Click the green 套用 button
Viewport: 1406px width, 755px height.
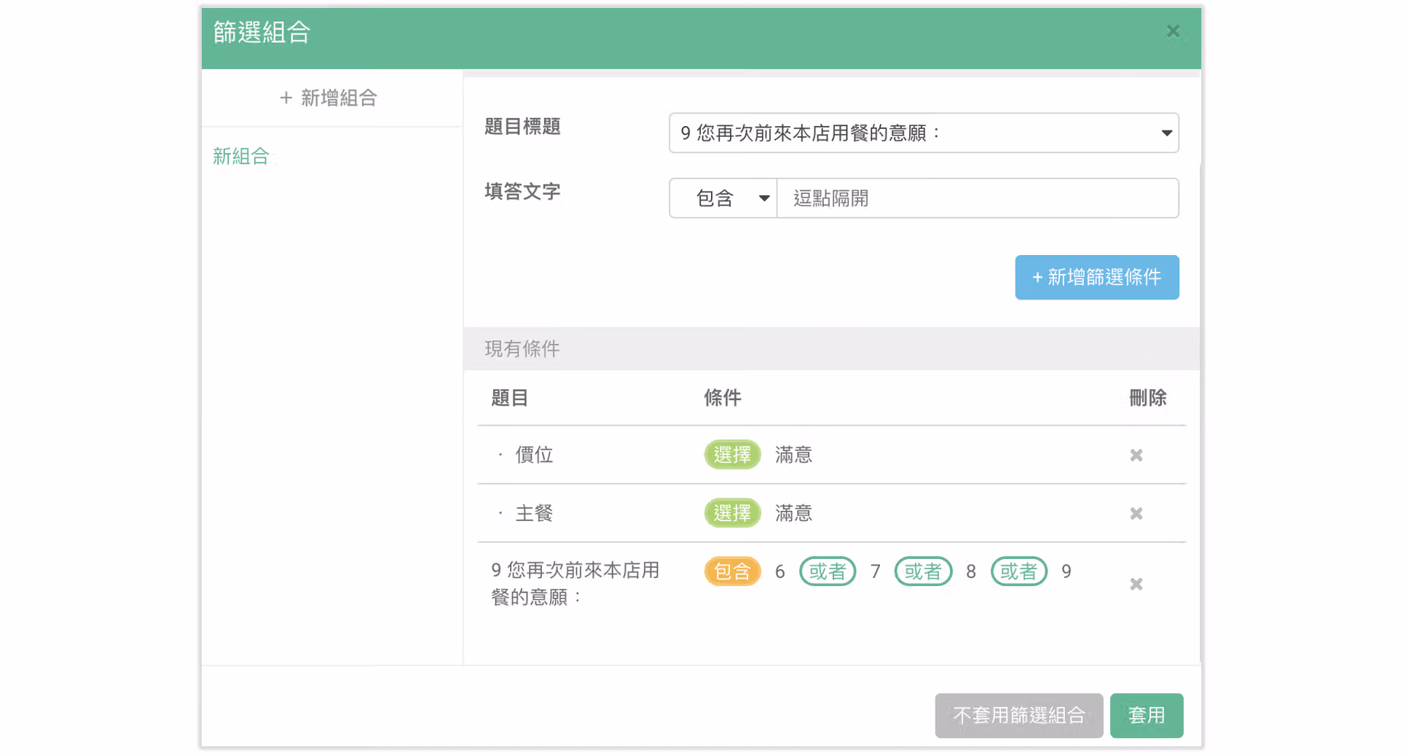tap(1146, 716)
